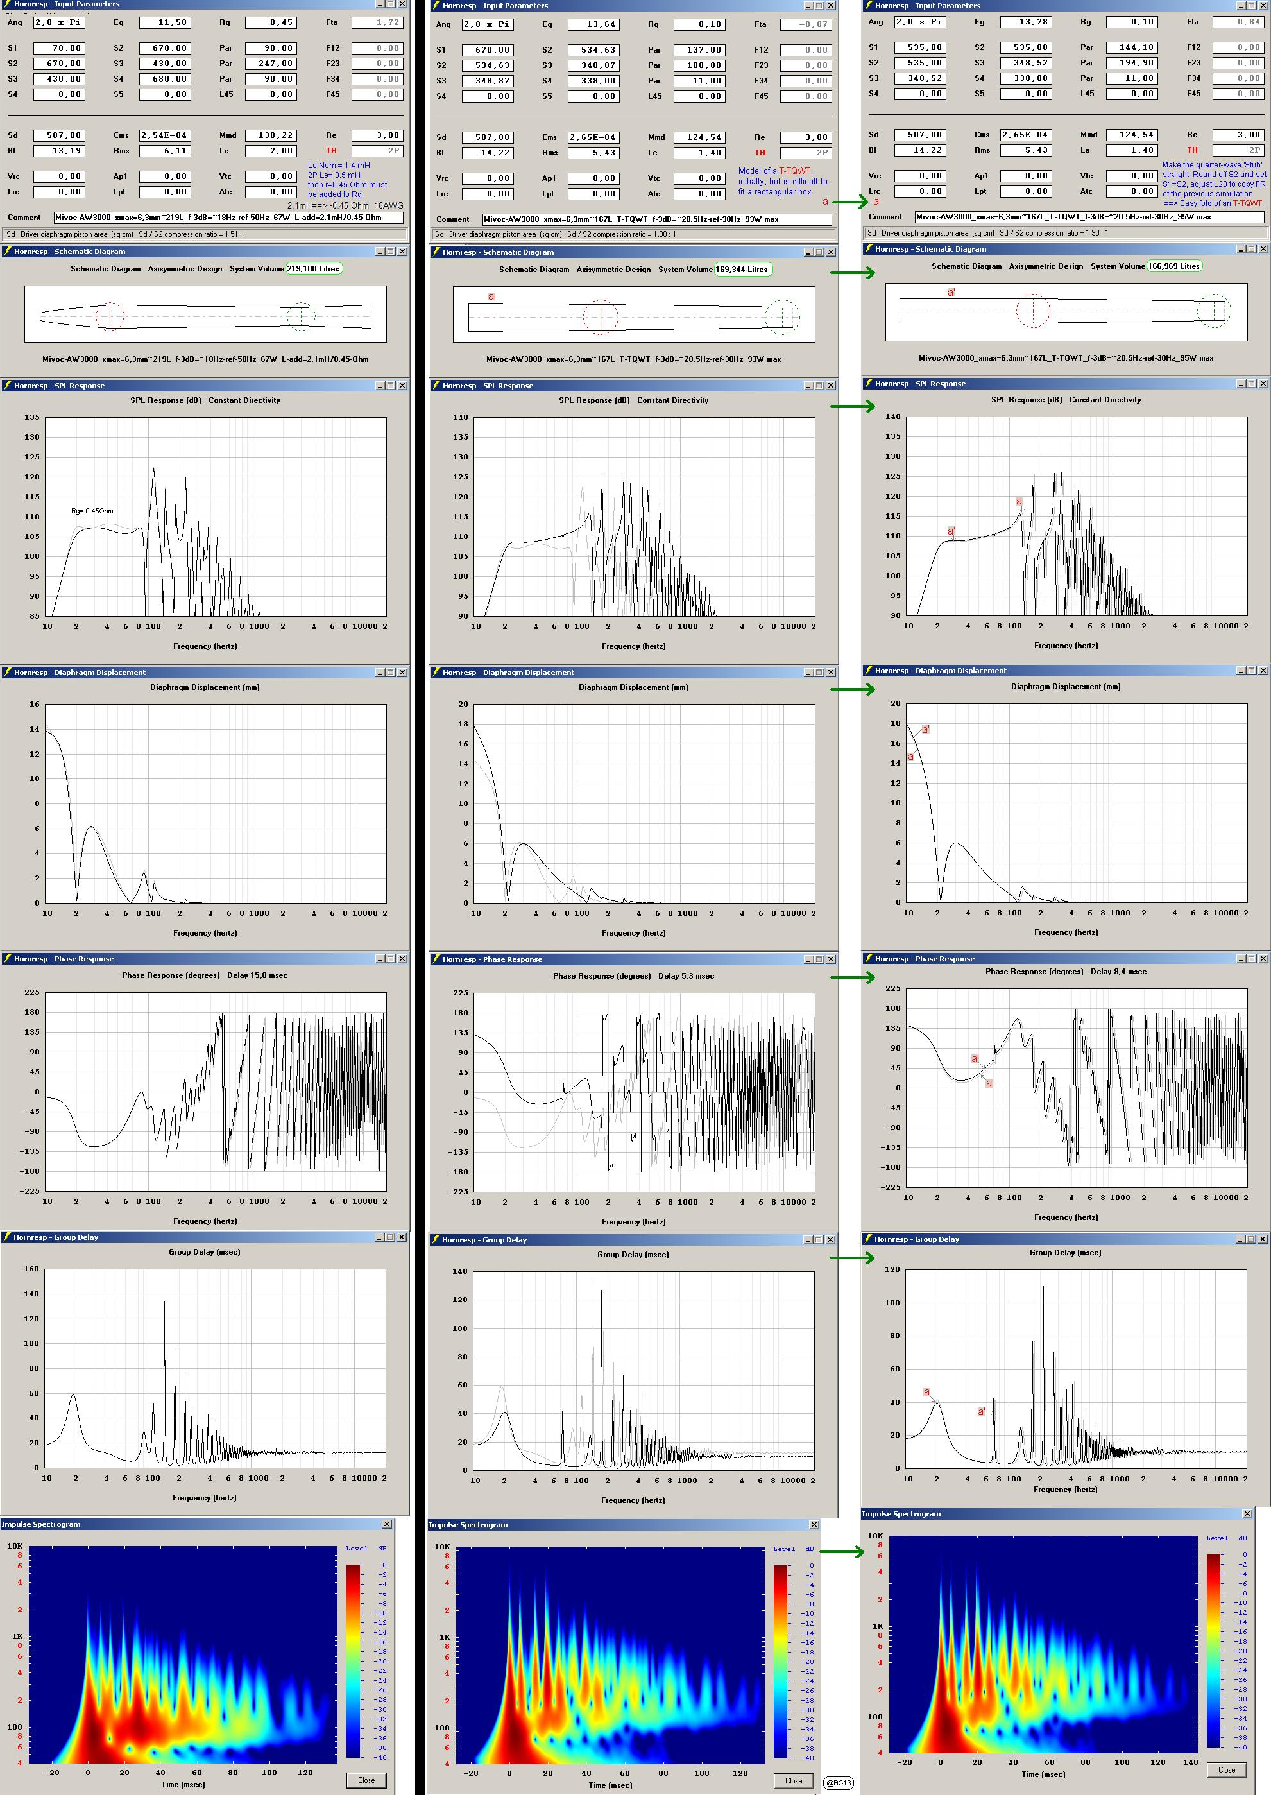The width and height of the screenshot is (1271, 1795).
Task: Click the Hornresp icon on Input Parameters window with Eg 13,78
Action: pyautogui.click(x=869, y=6)
